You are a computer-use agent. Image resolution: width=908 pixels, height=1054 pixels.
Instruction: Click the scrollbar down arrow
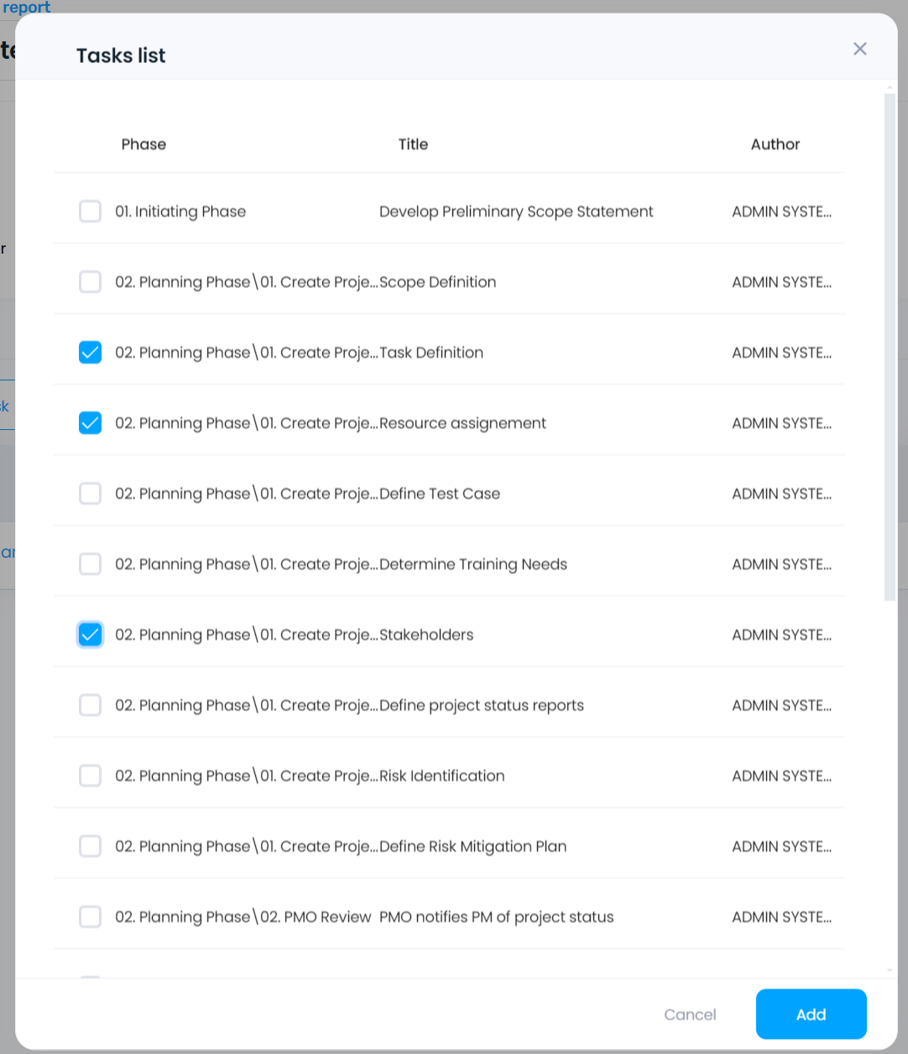(x=890, y=971)
